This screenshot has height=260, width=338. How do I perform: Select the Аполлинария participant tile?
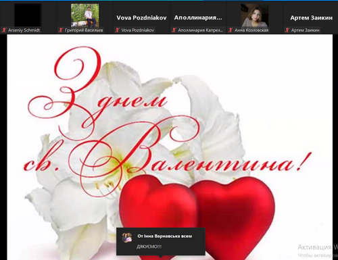click(x=198, y=18)
